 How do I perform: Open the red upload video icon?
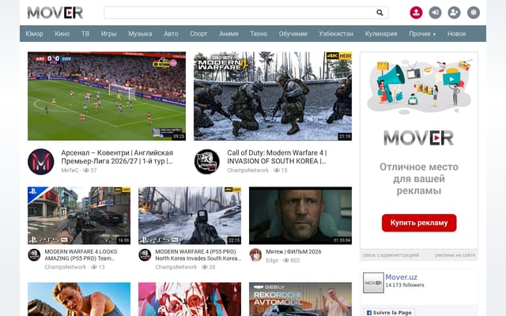[x=416, y=13]
